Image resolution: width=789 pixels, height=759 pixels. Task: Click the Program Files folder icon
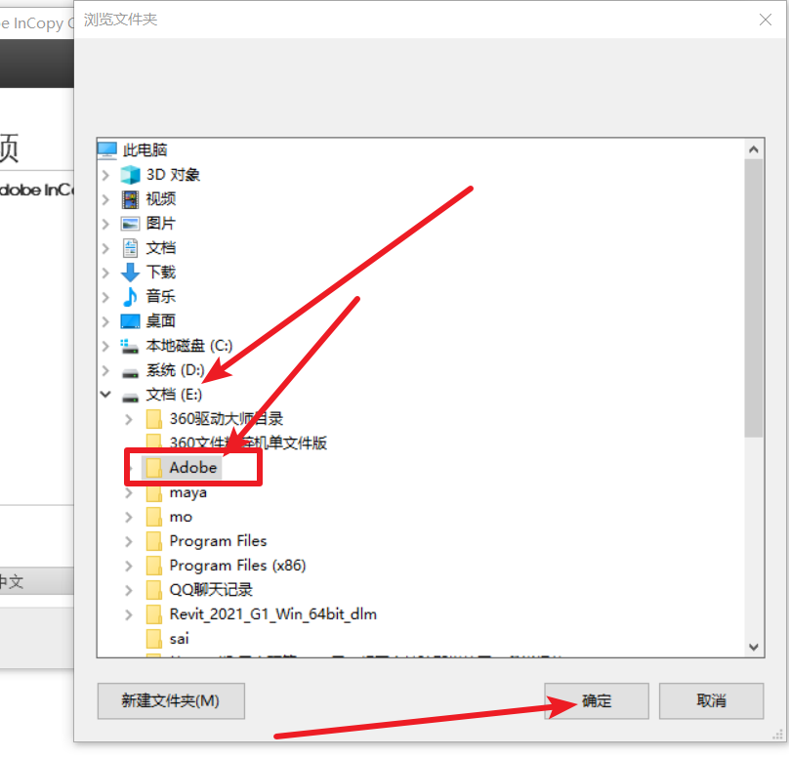[x=153, y=541]
